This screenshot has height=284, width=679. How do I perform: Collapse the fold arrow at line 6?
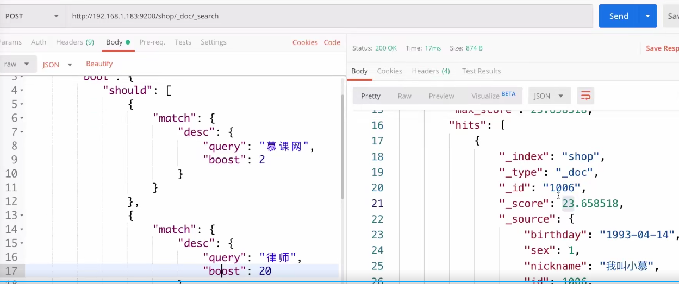pyautogui.click(x=22, y=118)
